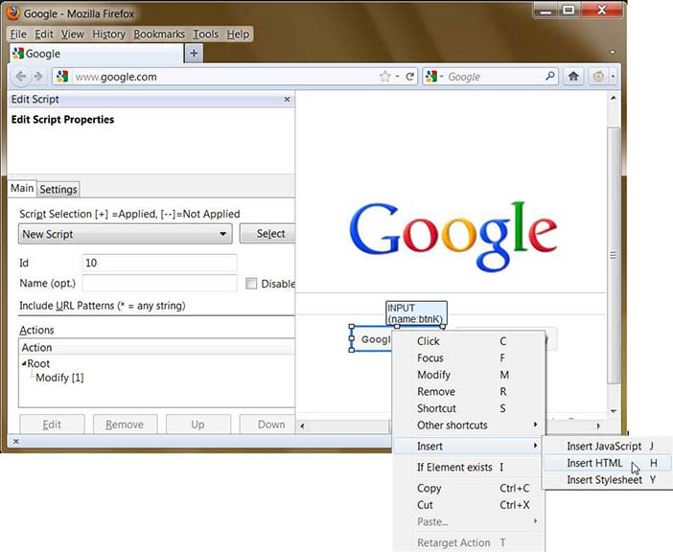Click the browser back arrow button
The width and height of the screenshot is (673, 552).
(x=20, y=77)
